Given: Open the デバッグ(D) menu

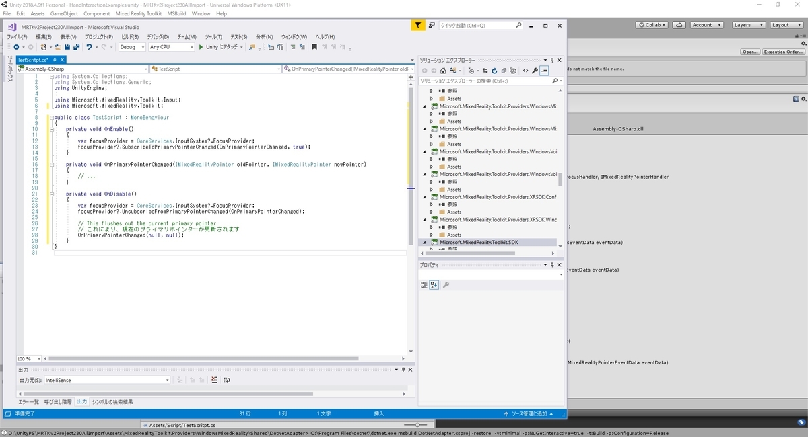Looking at the screenshot, I should 159,36.
